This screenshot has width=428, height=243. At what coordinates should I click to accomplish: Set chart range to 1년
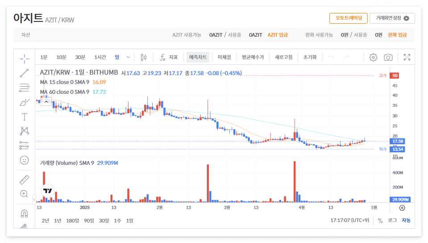pos(58,221)
